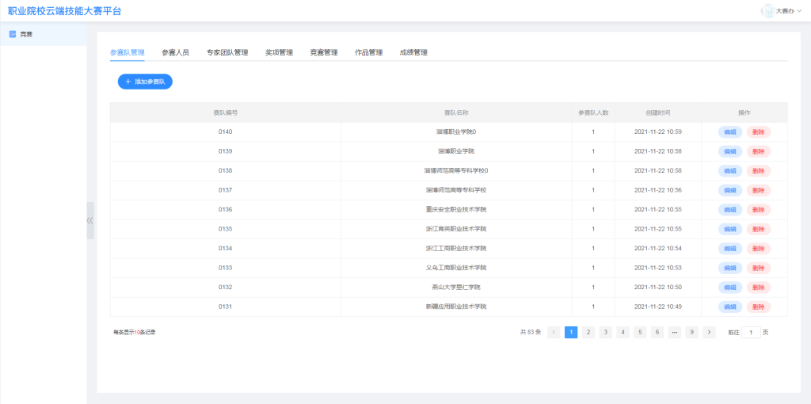The image size is (811, 404).
Task: Click the user avatar in the header
Action: pyautogui.click(x=767, y=10)
